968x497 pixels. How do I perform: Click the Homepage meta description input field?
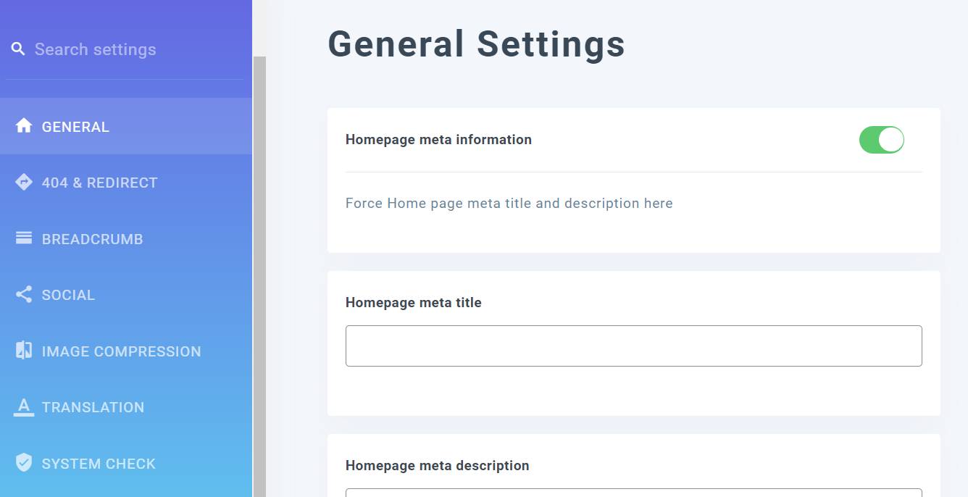click(633, 494)
